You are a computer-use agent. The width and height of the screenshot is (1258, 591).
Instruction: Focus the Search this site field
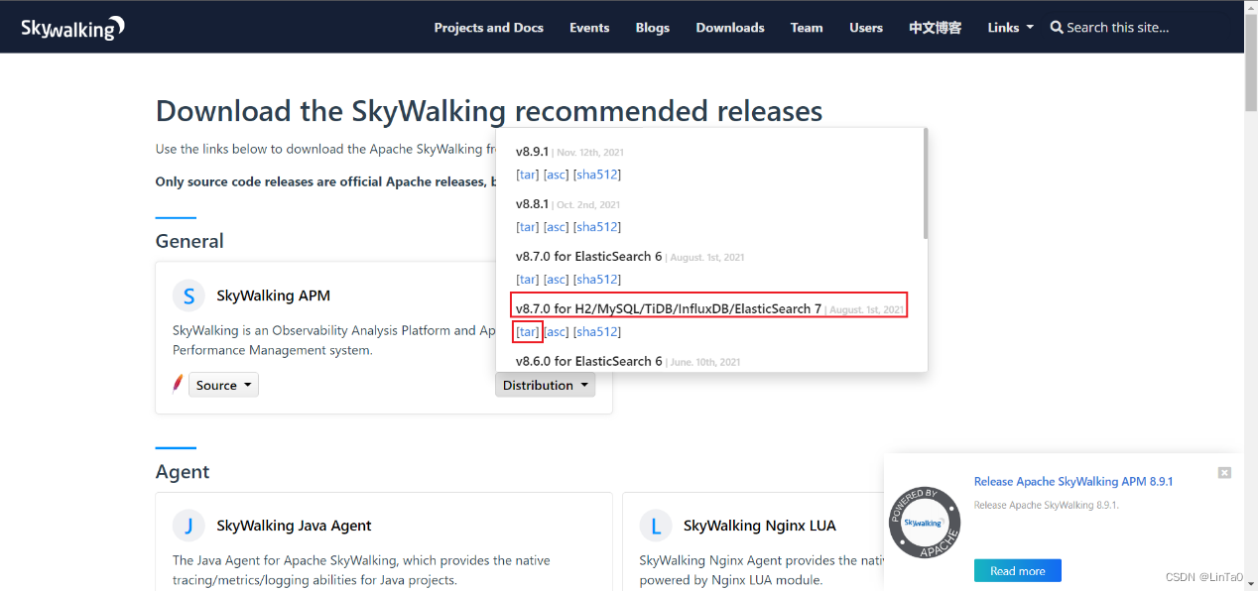1117,28
